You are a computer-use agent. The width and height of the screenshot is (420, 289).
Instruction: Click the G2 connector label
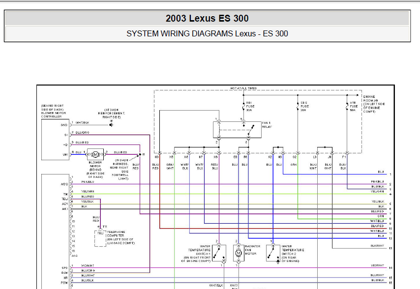pos(295,157)
